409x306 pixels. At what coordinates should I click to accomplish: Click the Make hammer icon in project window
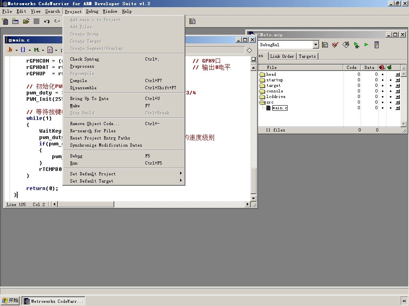(x=345, y=45)
